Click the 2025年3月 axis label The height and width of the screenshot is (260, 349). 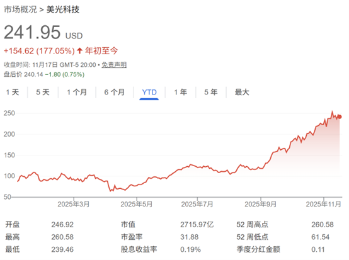tap(74, 204)
